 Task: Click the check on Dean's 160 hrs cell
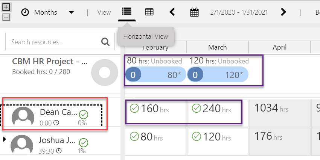click(134, 108)
